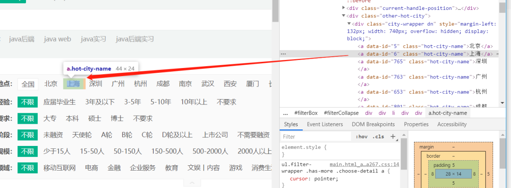Select 天使轮 funding stage
The height and width of the screenshot is (188, 511).
[x=82, y=135]
